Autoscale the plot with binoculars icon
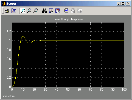 [x=44, y=11]
